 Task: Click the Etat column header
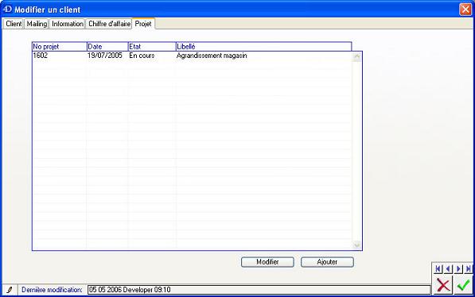pos(152,47)
